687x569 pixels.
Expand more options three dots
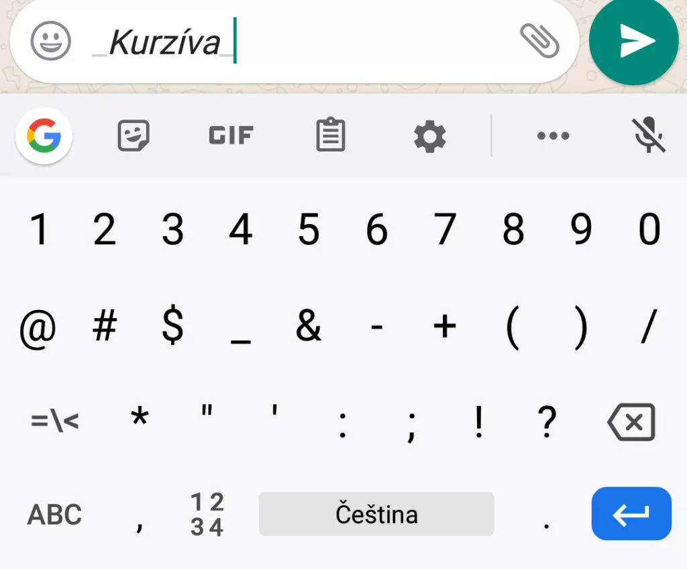553,136
